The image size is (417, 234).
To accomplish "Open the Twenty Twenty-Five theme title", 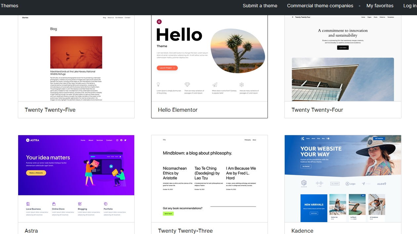I will tap(50, 110).
